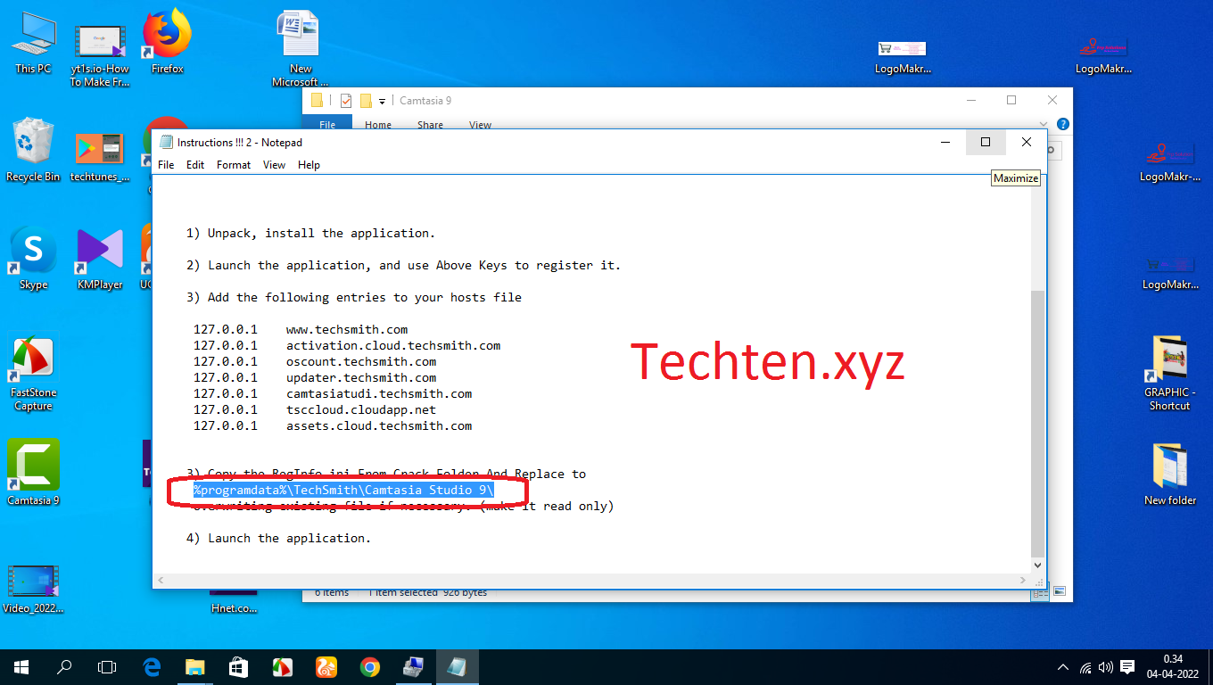This screenshot has height=685, width=1213.
Task: Open Microsoft Store from taskbar
Action: click(238, 667)
